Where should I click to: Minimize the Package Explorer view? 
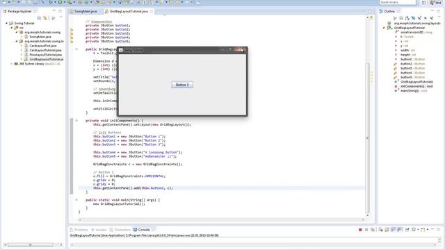pyautogui.click(x=54, y=11)
